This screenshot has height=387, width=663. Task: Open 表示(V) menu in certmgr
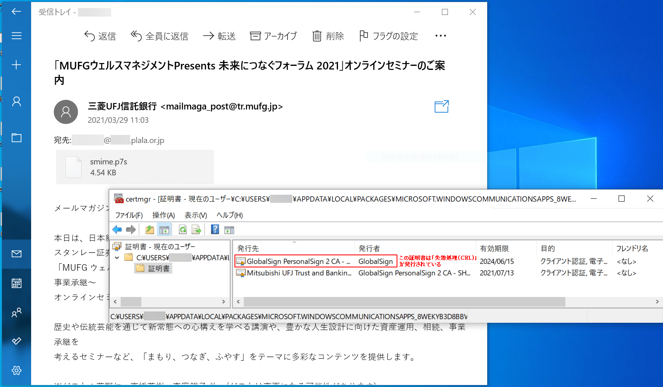coord(196,215)
